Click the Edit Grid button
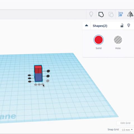Screen dimensions: 134x134 tap(125, 123)
